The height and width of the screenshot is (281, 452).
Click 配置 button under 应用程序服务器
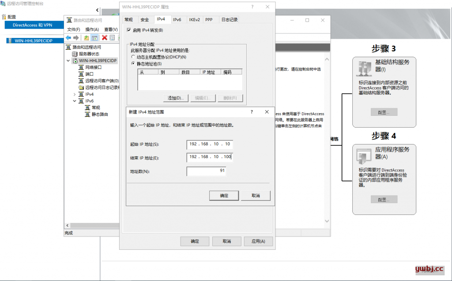pyautogui.click(x=384, y=200)
